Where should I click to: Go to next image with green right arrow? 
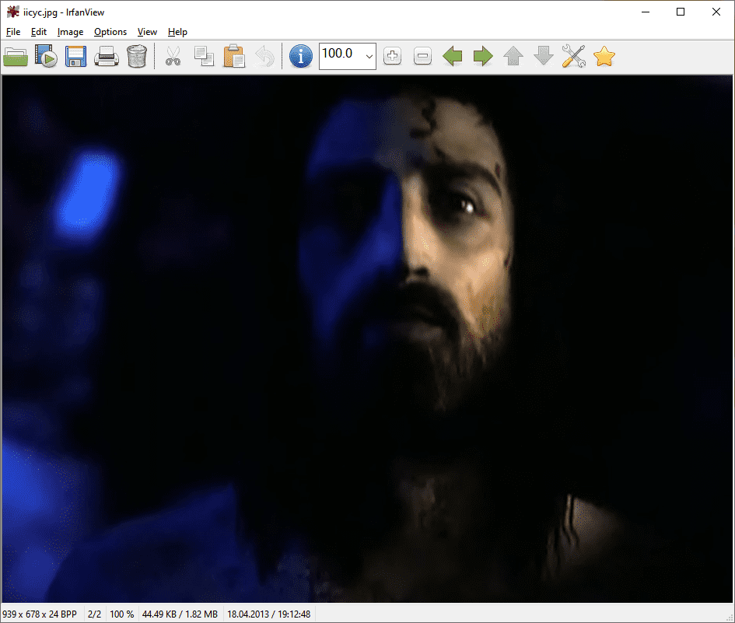click(483, 57)
